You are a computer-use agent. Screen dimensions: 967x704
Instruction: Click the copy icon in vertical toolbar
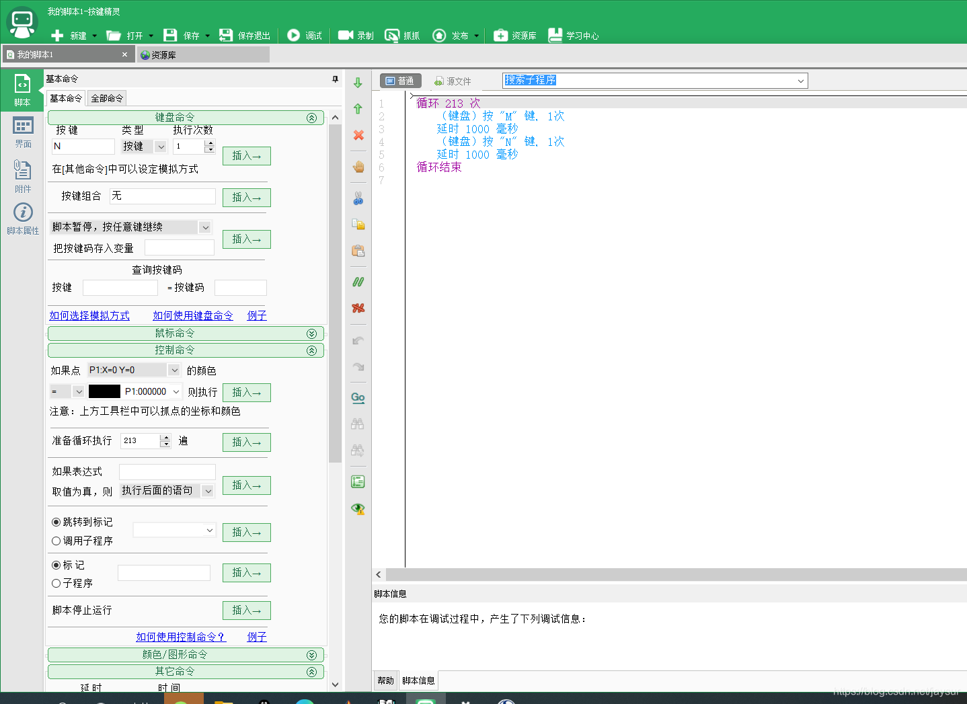pos(358,225)
